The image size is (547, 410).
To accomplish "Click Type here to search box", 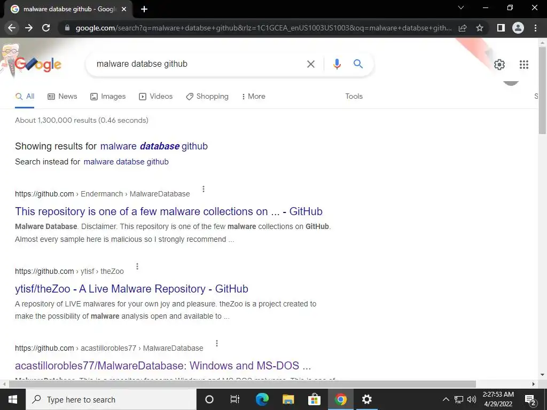I will pos(111,399).
